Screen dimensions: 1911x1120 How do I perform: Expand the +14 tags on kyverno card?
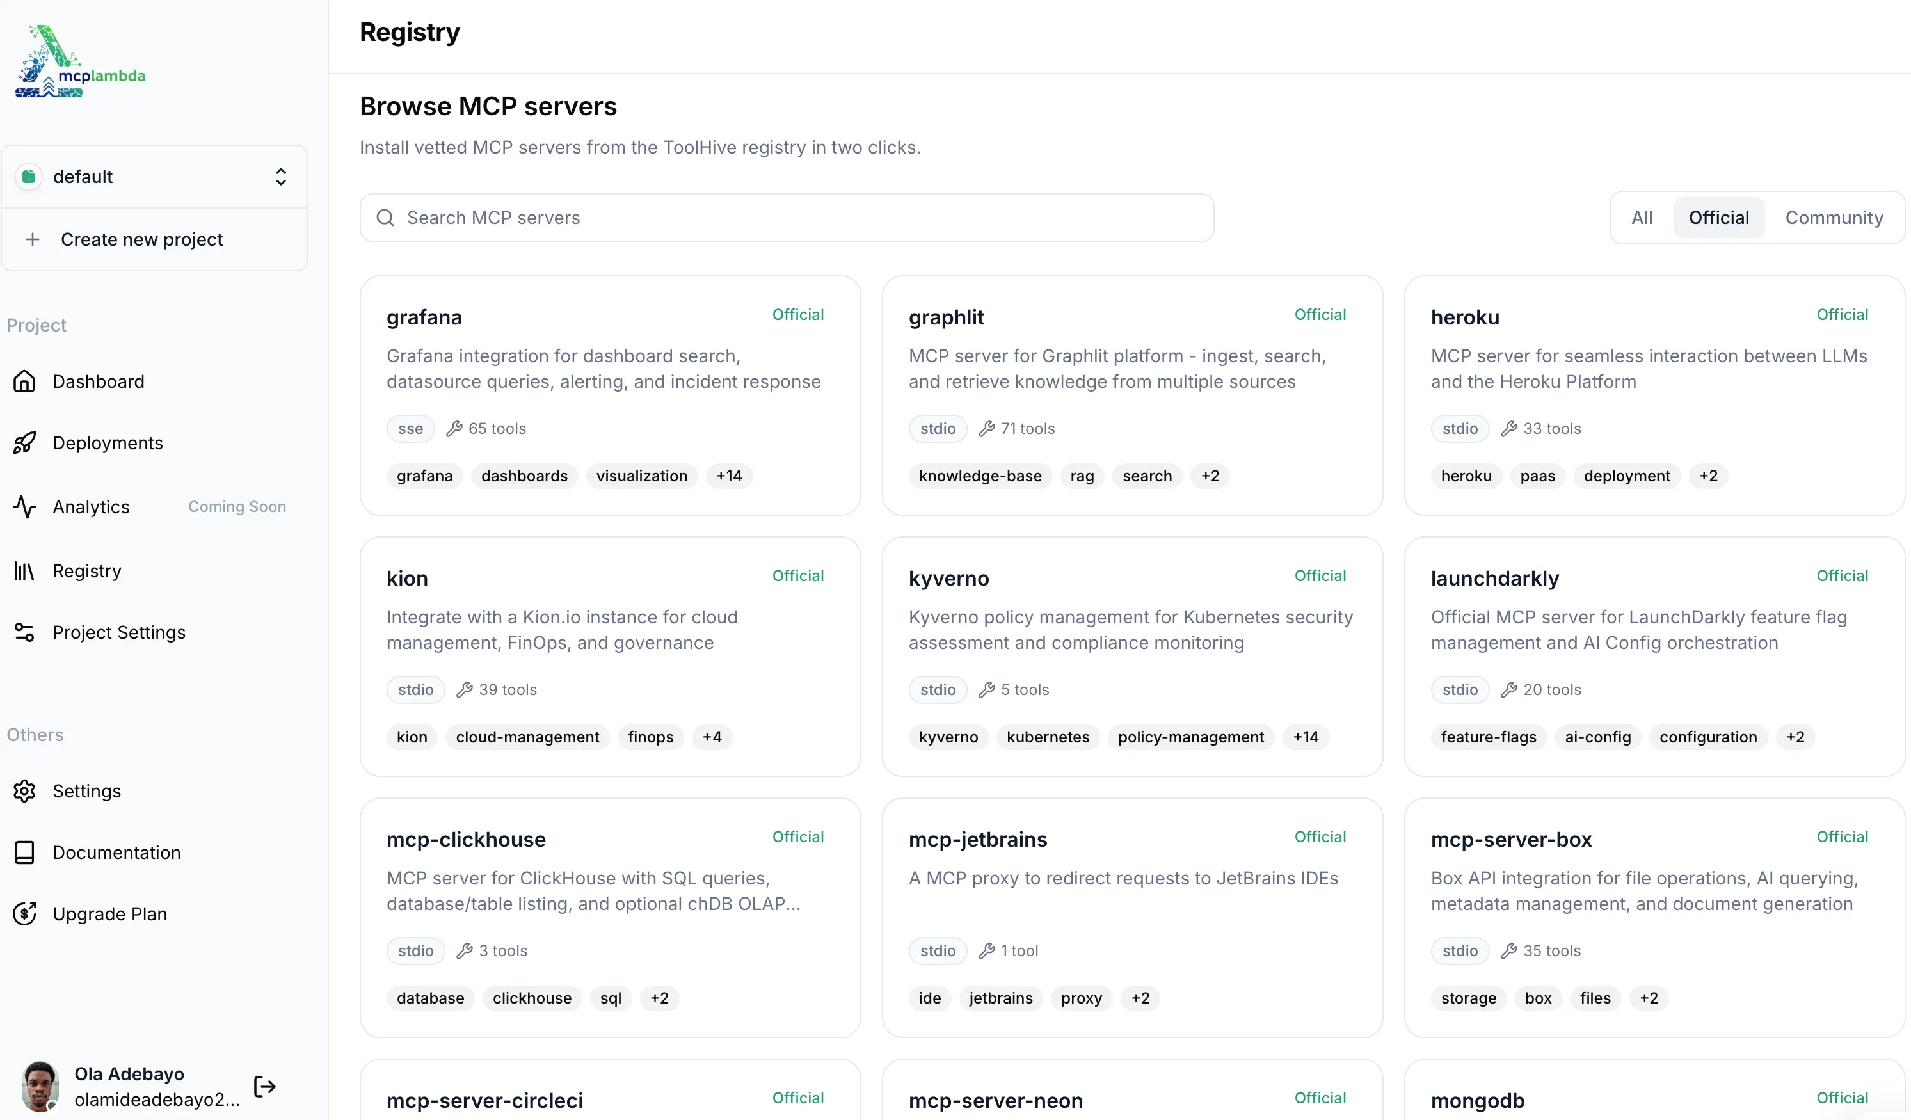pyautogui.click(x=1305, y=737)
